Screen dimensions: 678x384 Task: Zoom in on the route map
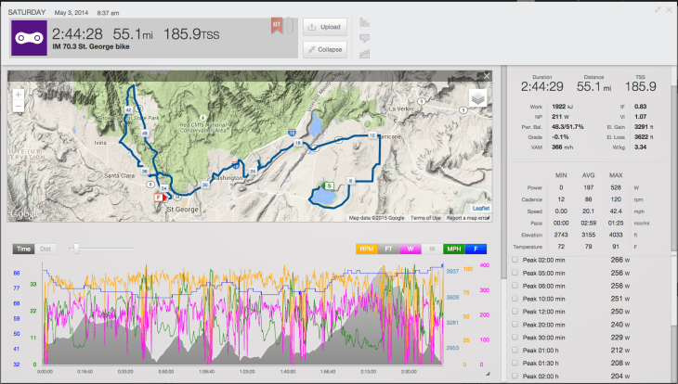coord(20,94)
